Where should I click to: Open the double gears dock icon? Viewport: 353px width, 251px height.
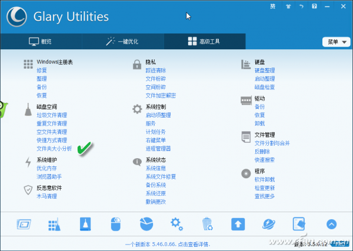[x=176, y=224]
